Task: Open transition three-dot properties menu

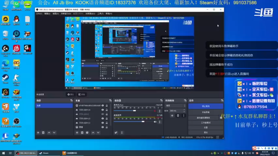Action: pyautogui.click(x=184, y=116)
